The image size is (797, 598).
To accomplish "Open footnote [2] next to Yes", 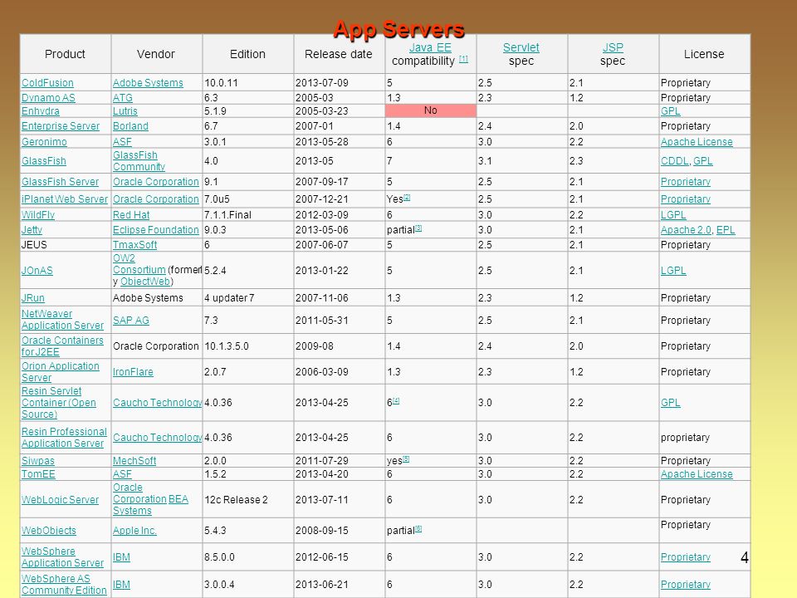I will [x=407, y=197].
